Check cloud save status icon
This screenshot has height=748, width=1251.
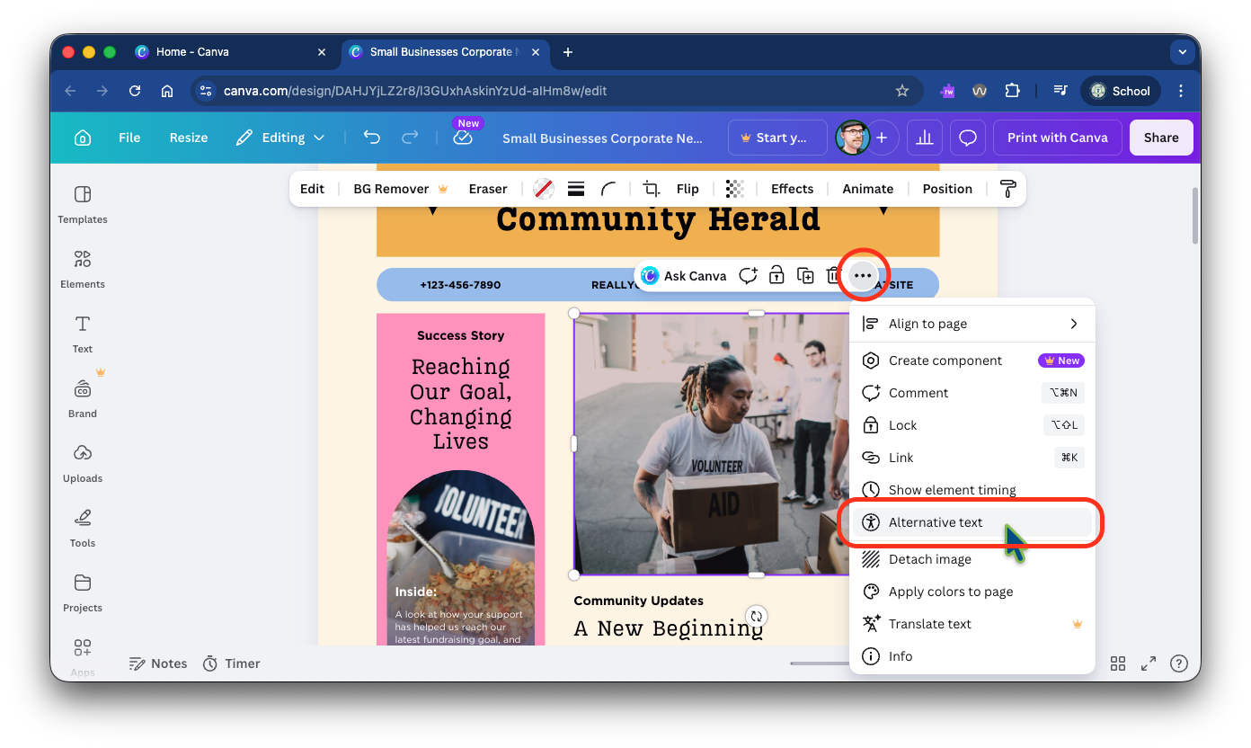tap(463, 138)
